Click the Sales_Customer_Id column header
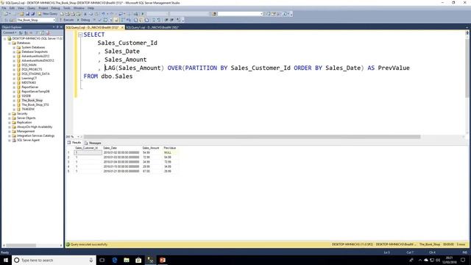The width and height of the screenshot is (471, 265). [87, 148]
